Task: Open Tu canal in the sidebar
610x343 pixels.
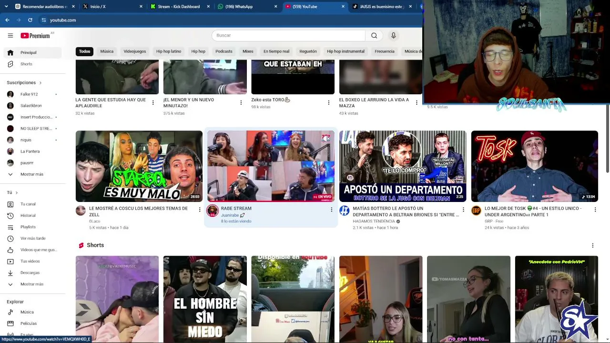Action: (x=32, y=204)
